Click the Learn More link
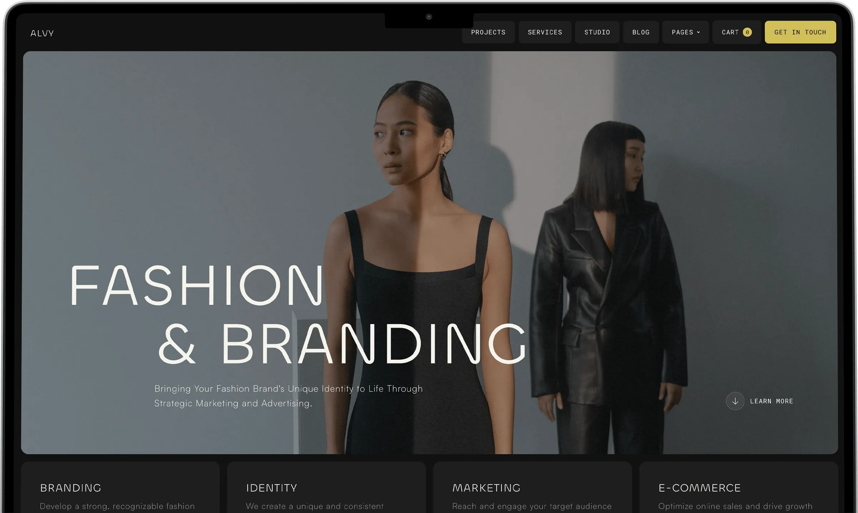Screen dimensions: 858x513 coord(771,401)
